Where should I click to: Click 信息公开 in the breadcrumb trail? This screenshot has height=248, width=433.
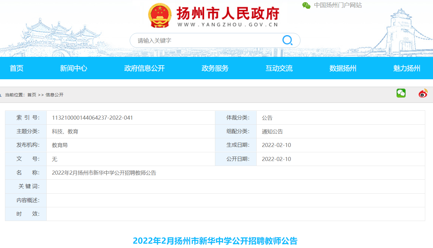coord(54,95)
